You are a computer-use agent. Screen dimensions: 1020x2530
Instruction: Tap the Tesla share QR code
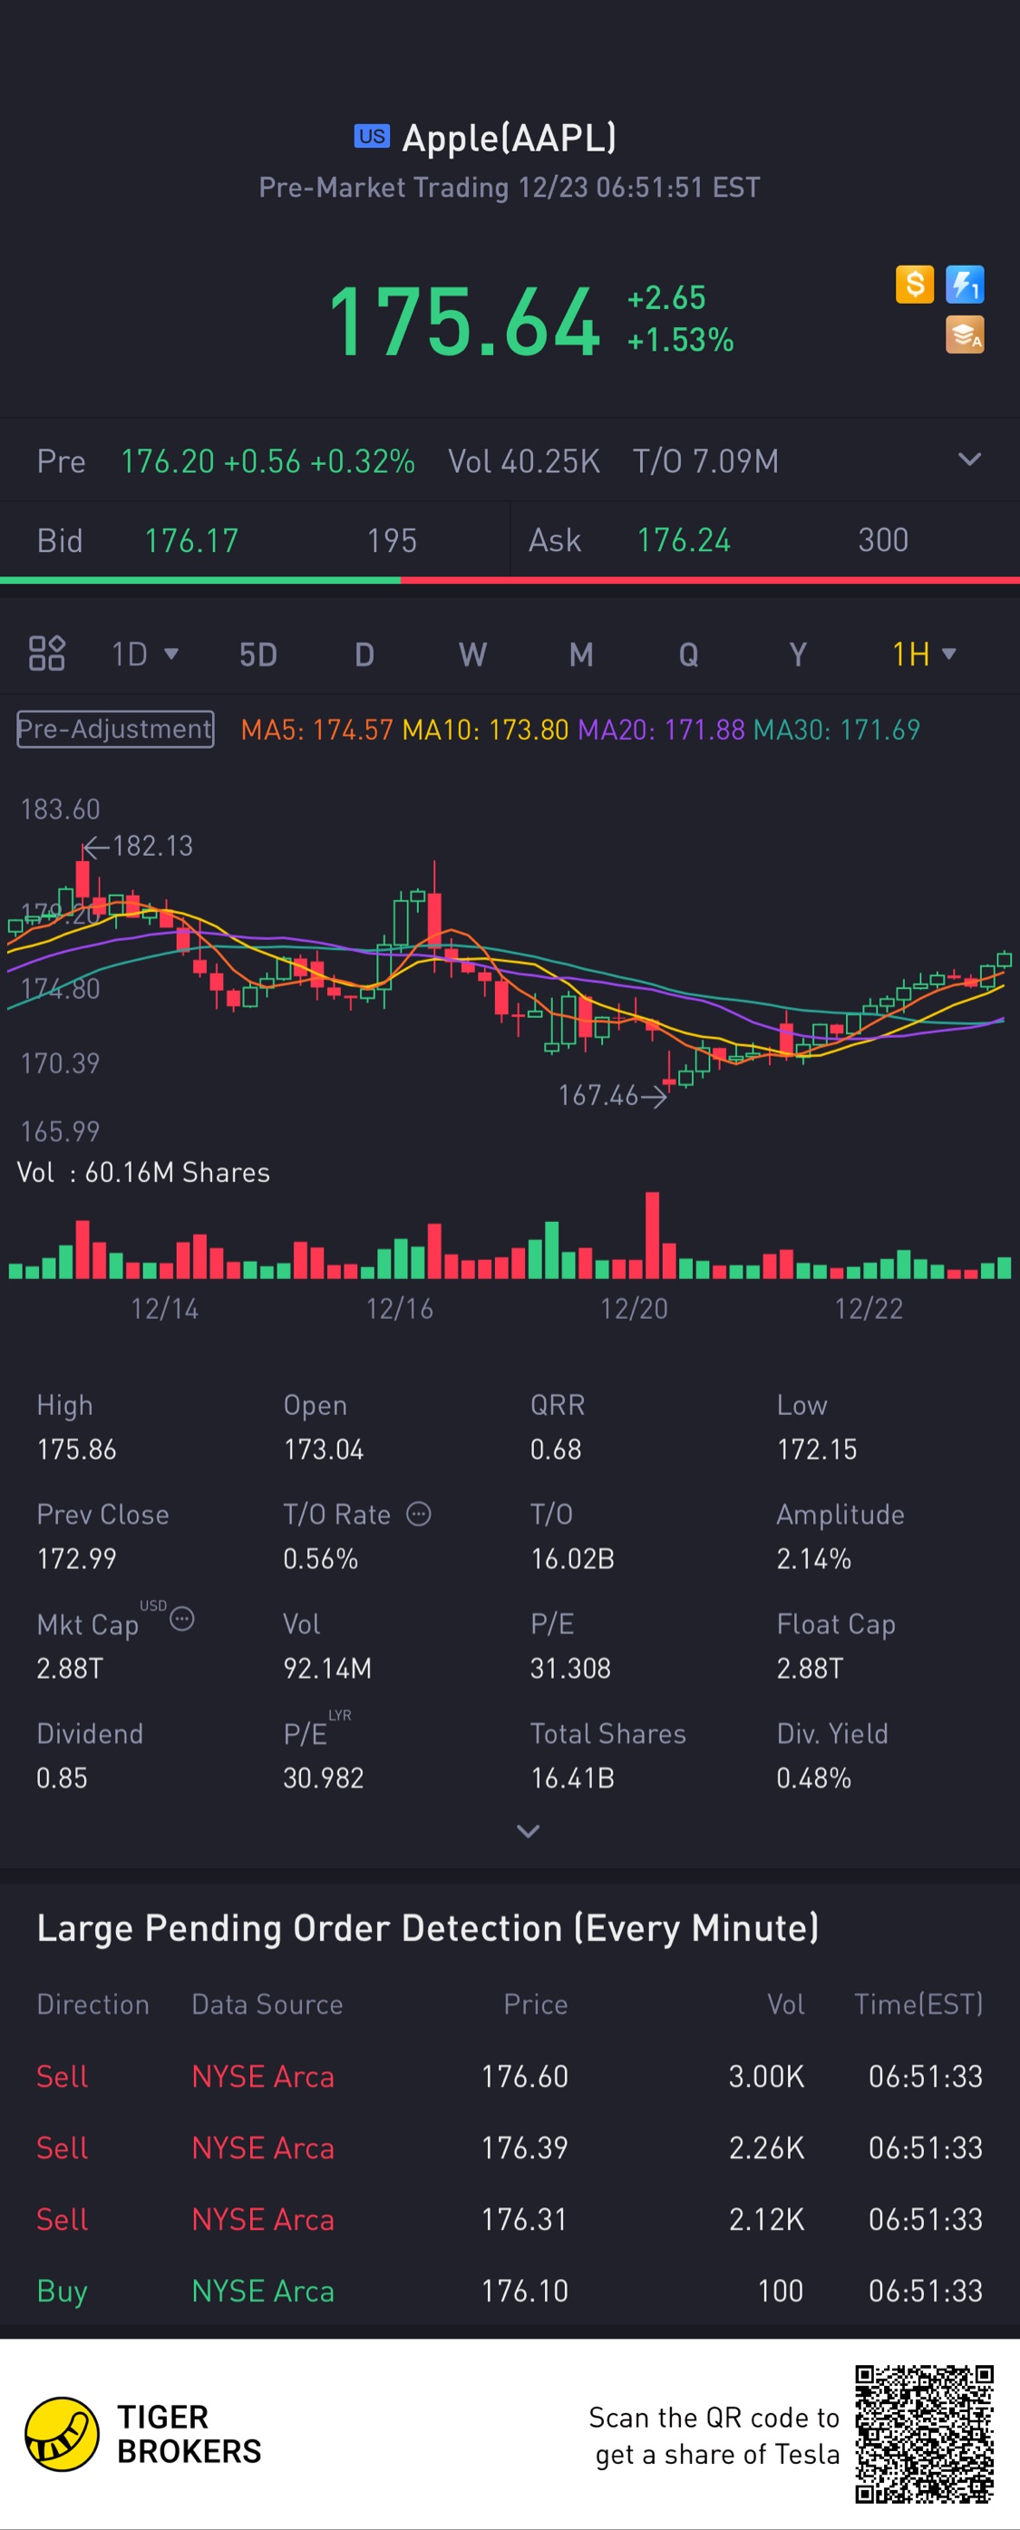(924, 2434)
